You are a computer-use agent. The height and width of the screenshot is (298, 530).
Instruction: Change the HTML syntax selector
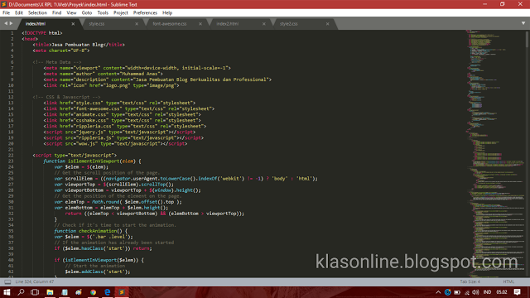point(508,281)
